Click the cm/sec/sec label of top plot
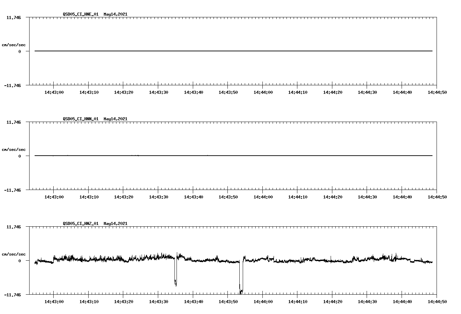Image resolution: width=461 pixels, height=314 pixels. (14, 44)
